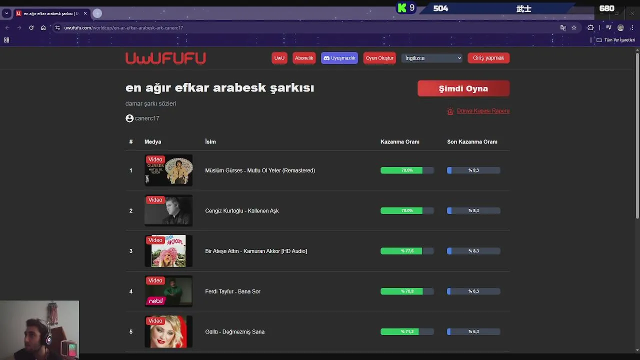
Task: Click the Son Kazanma Oranı column header
Action: tap(472, 142)
